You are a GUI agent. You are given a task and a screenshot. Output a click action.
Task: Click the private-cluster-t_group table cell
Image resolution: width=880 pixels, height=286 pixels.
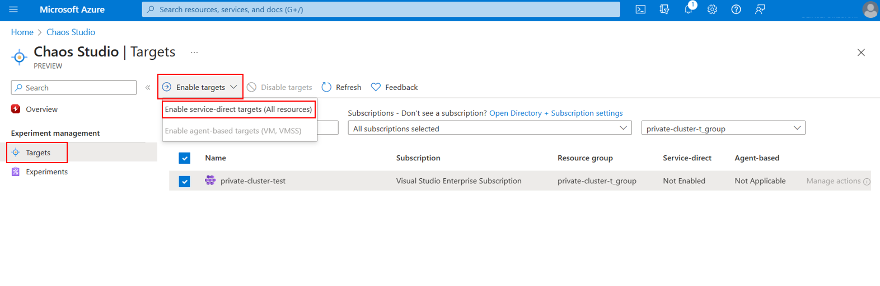click(x=597, y=181)
